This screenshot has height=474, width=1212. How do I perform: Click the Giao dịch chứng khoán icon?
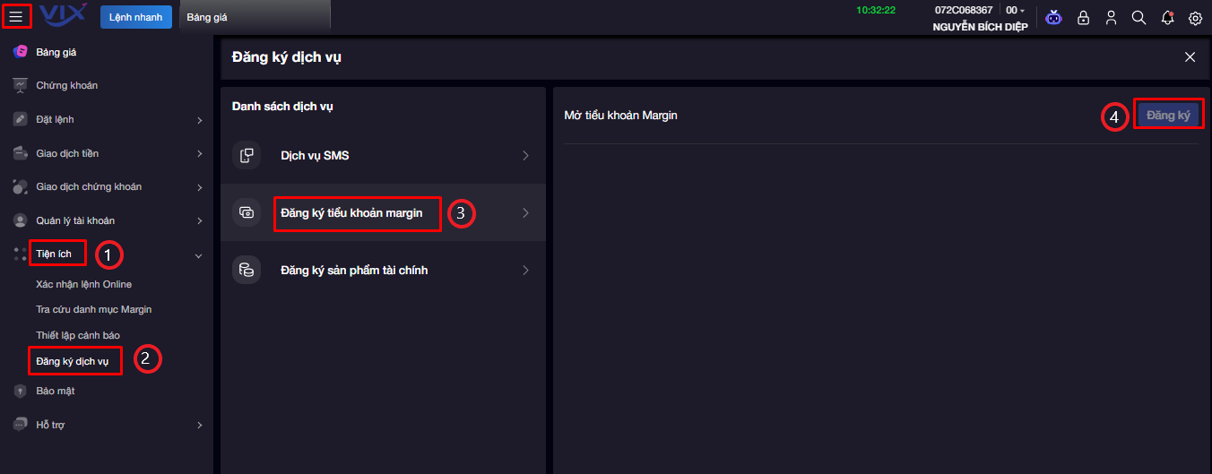[x=20, y=186]
